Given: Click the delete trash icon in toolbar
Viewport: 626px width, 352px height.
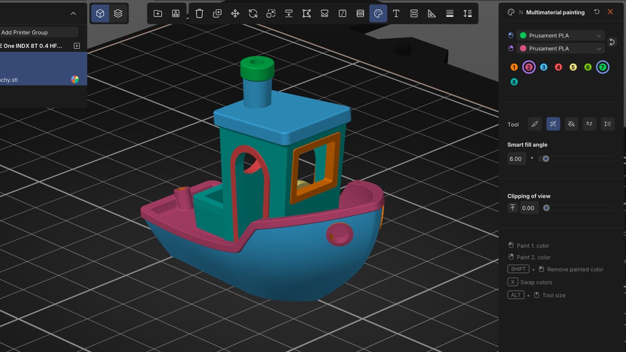Looking at the screenshot, I should point(199,14).
